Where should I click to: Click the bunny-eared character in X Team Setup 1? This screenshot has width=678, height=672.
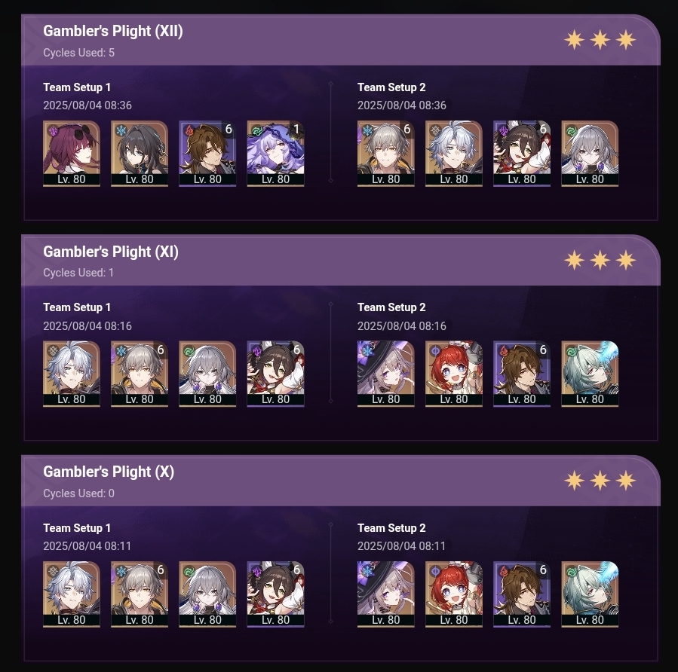275,594
